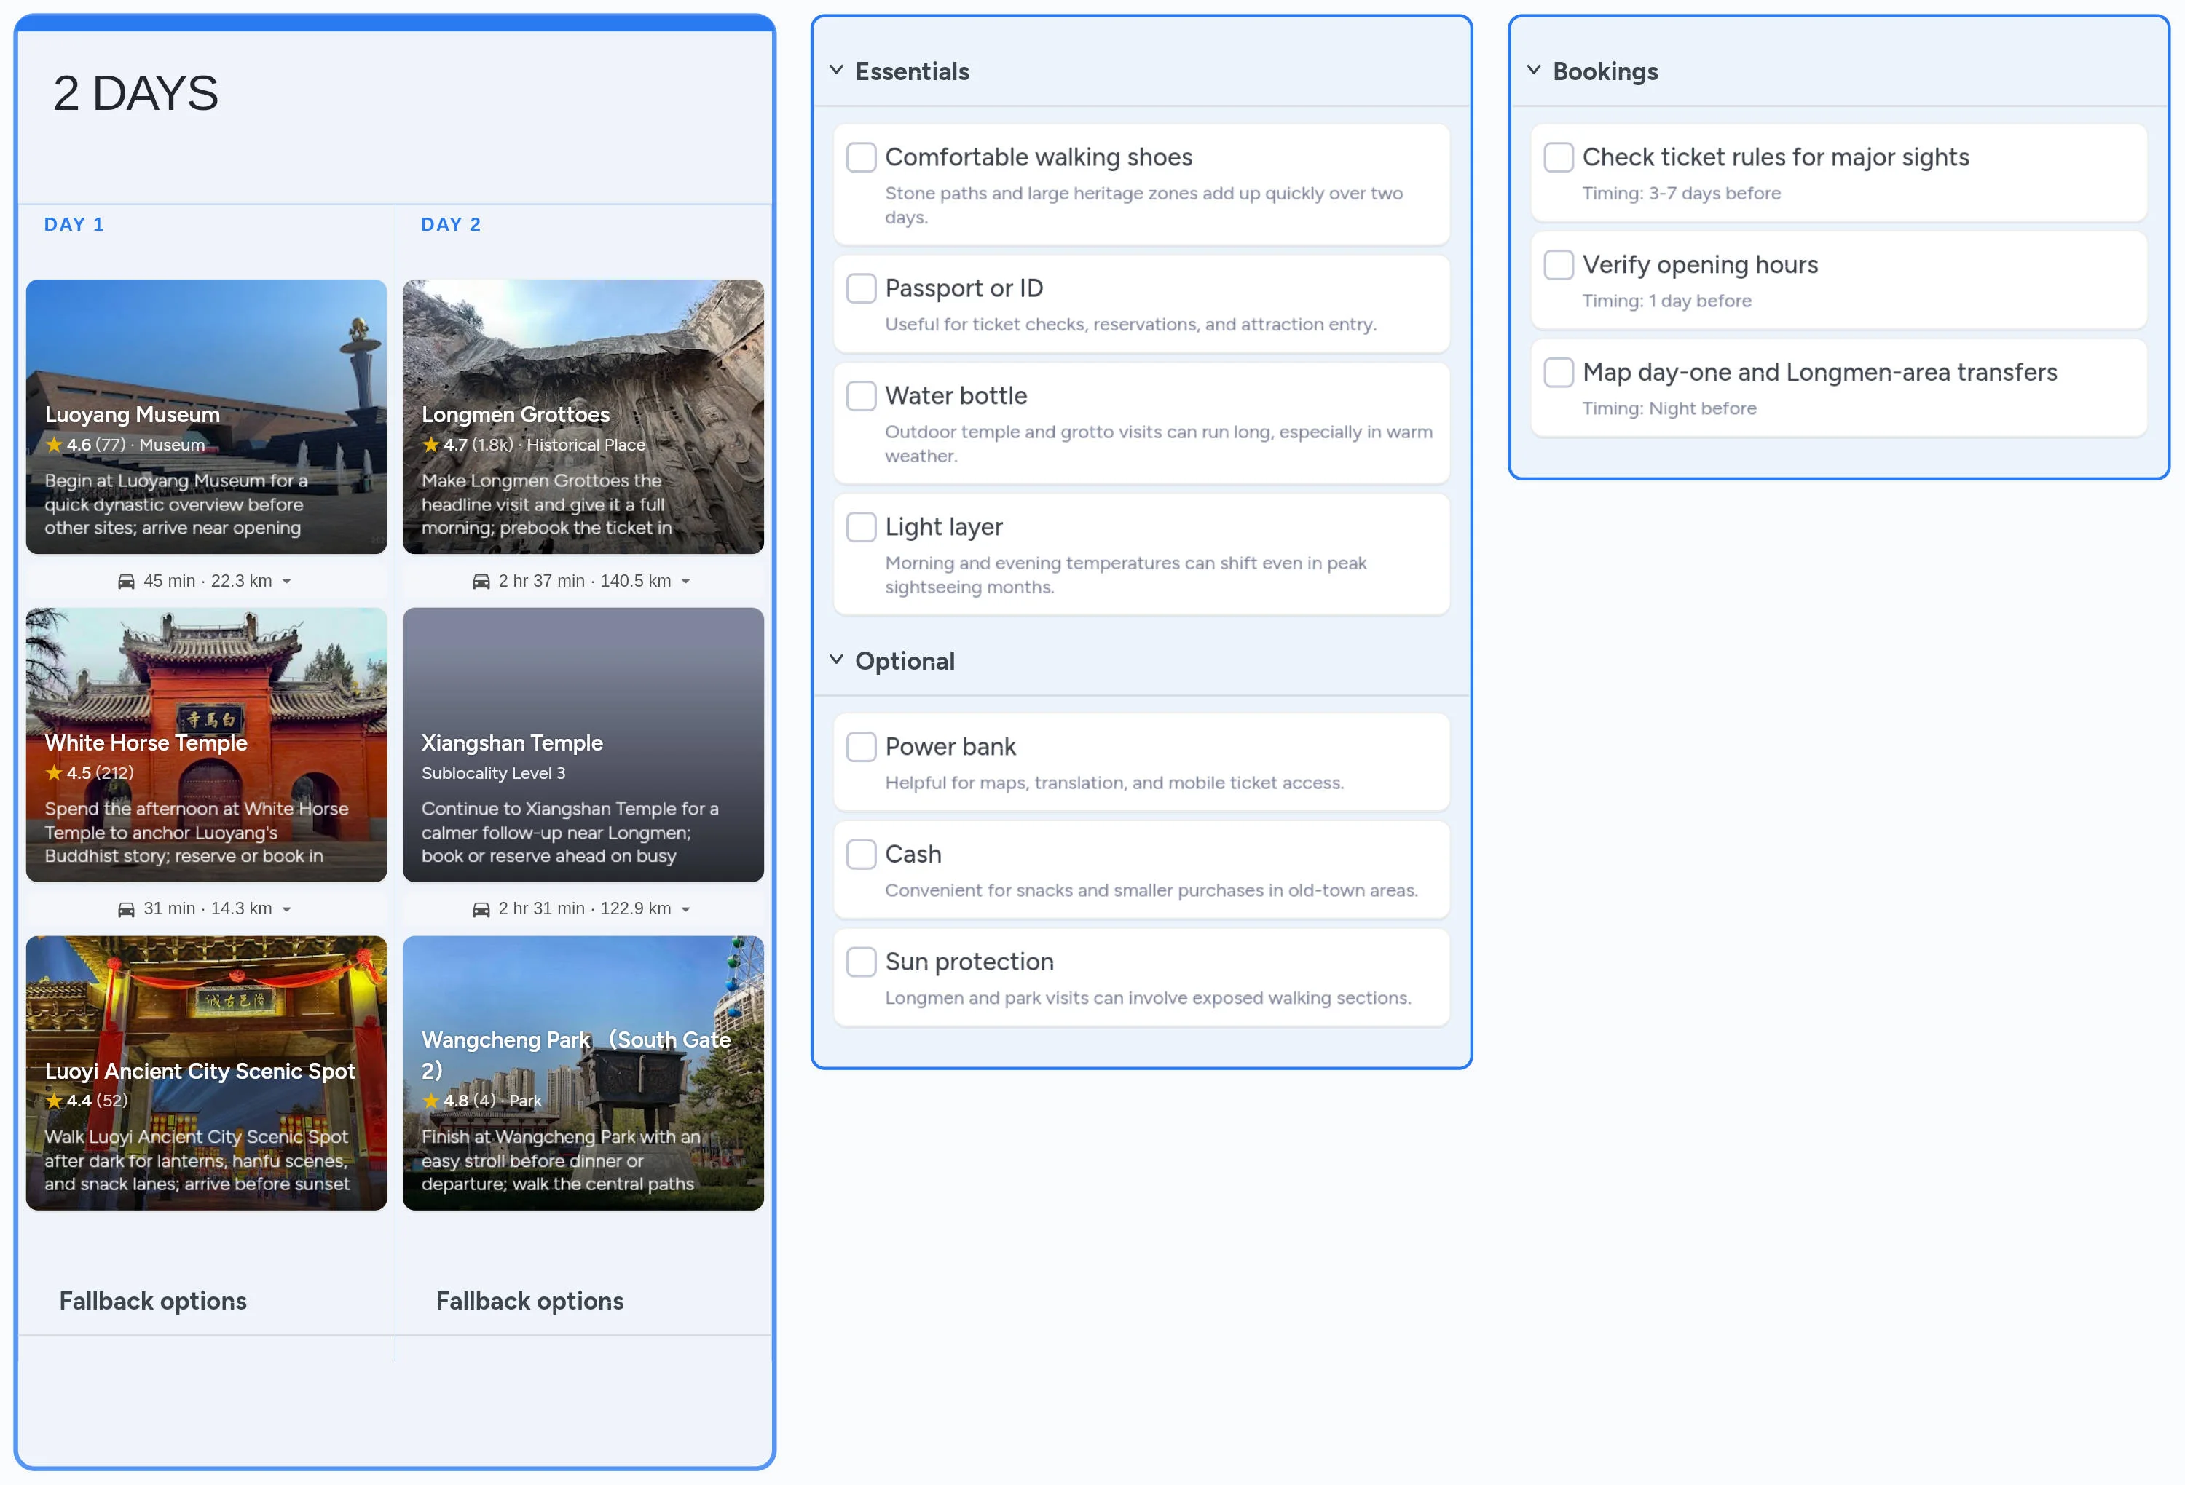Switch to the Day 2 column
Screen dimensions: 2185x1485
[452, 223]
